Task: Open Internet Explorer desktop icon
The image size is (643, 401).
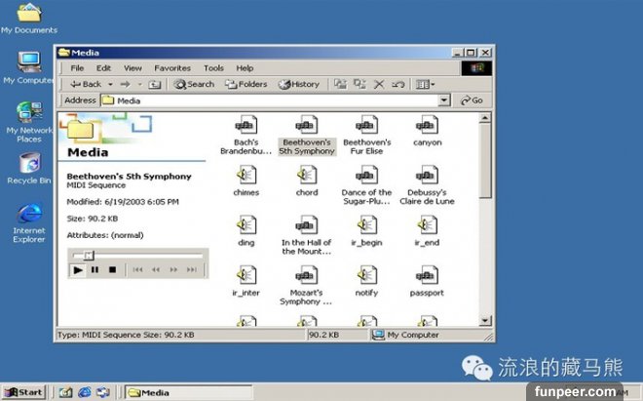Action: coord(29,214)
